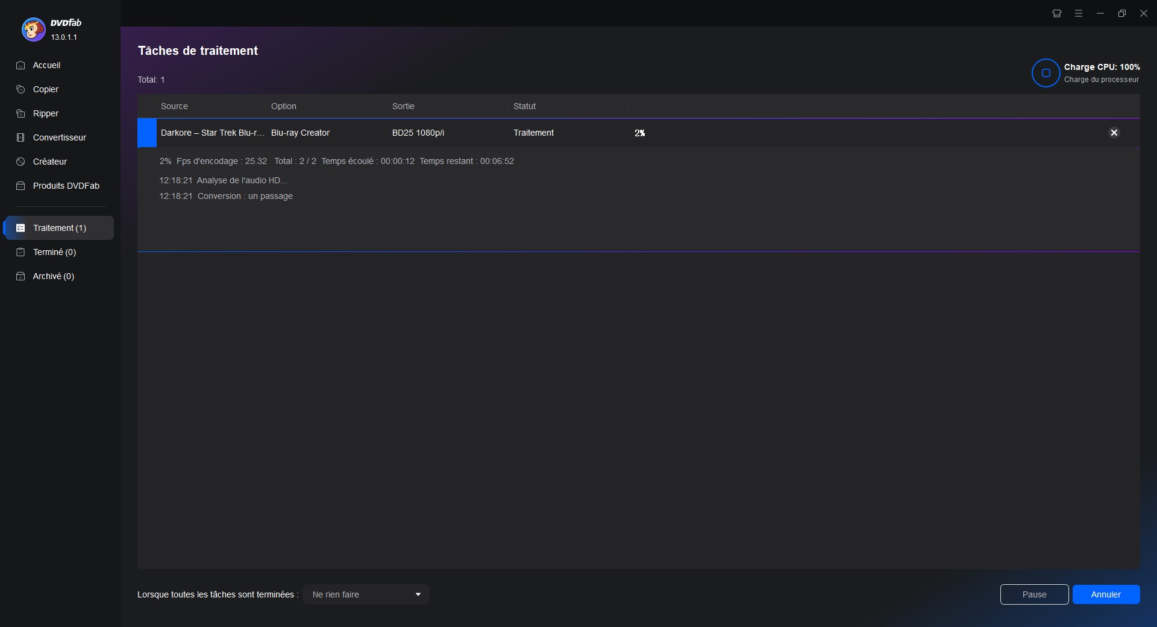
Task: Click the Statut column header
Action: (524, 106)
